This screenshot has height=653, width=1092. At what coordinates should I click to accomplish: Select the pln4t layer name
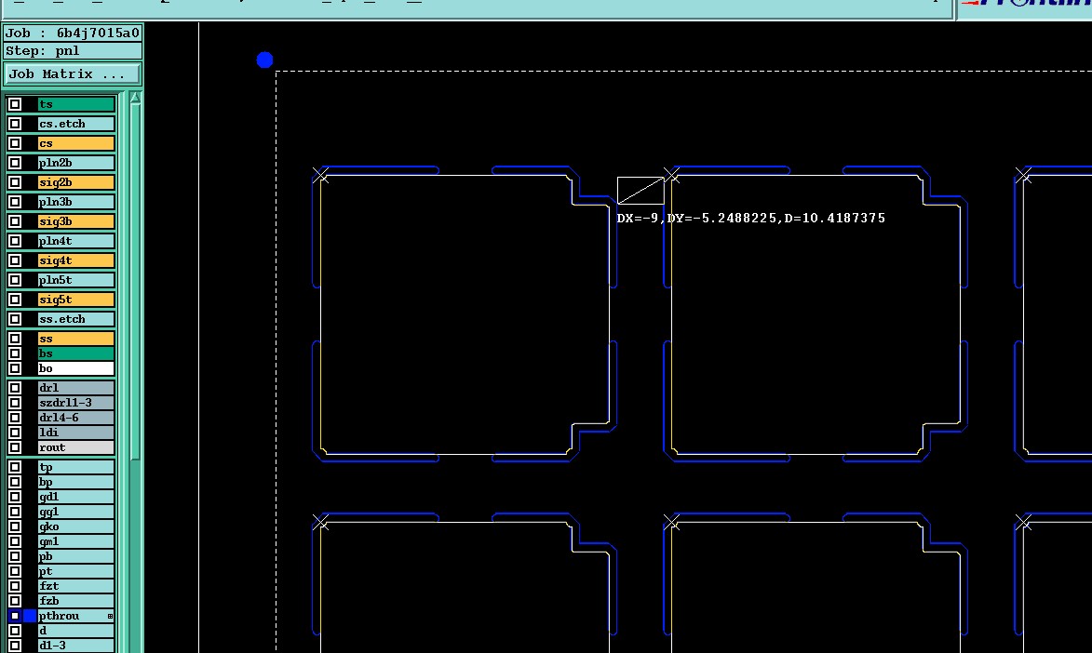tap(76, 241)
